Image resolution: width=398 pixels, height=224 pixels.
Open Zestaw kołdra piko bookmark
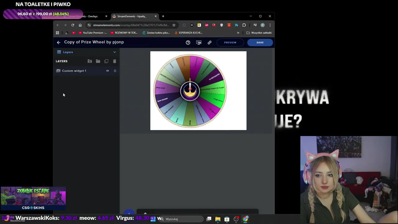(x=156, y=33)
